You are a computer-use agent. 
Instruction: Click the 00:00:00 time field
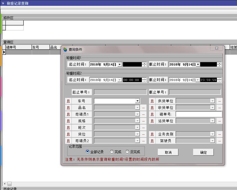(x=132, y=80)
